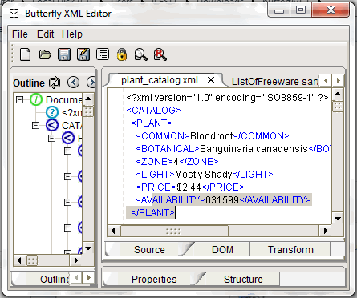The image size is (357, 298).
Task: Click outline vertical scrollbar up arrow
Action: click(88, 99)
